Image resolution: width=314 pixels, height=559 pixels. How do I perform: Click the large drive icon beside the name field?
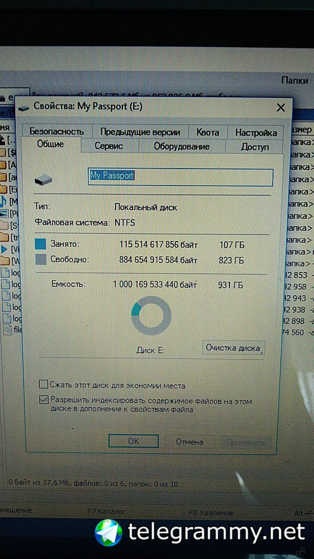[44, 179]
